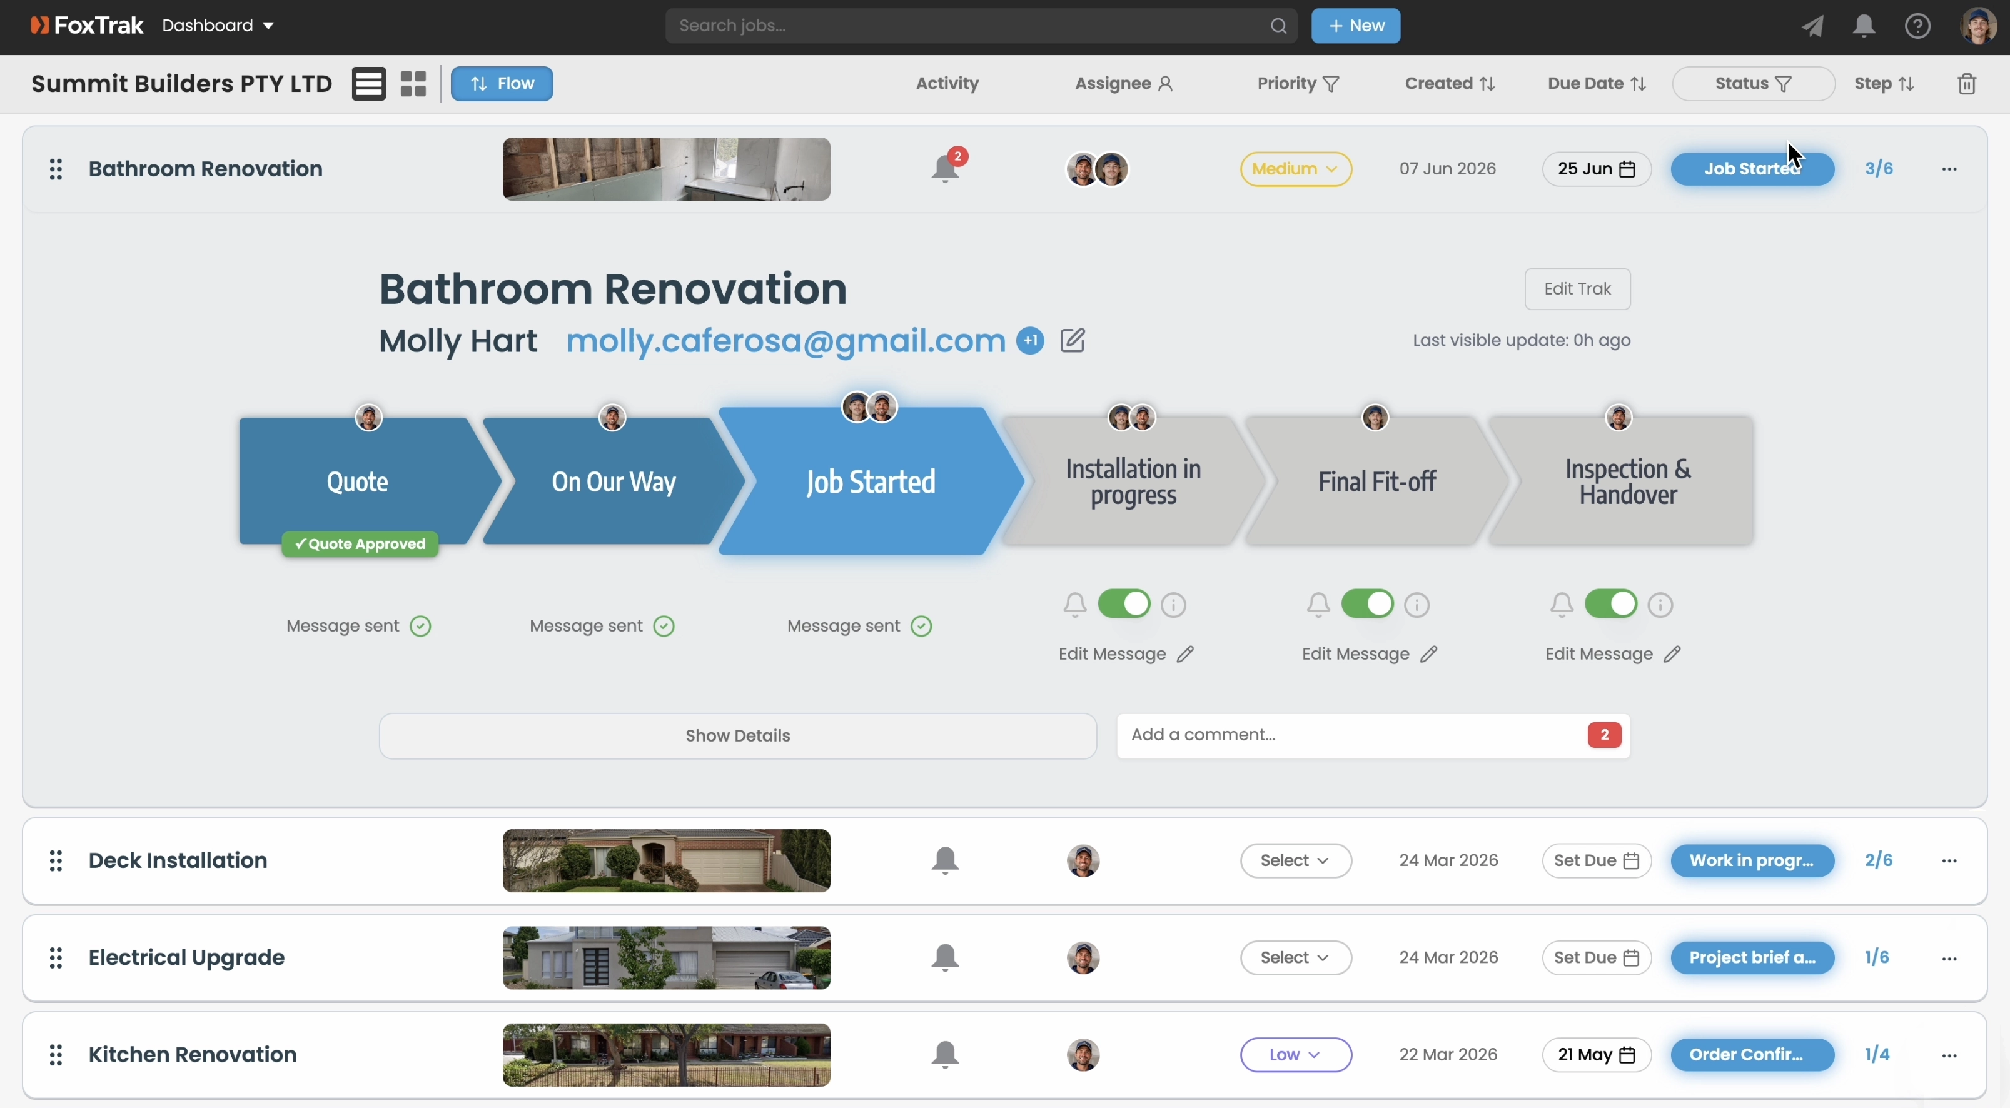This screenshot has height=1108, width=2010.
Task: Switch to grid view layout icon
Action: pyautogui.click(x=413, y=84)
